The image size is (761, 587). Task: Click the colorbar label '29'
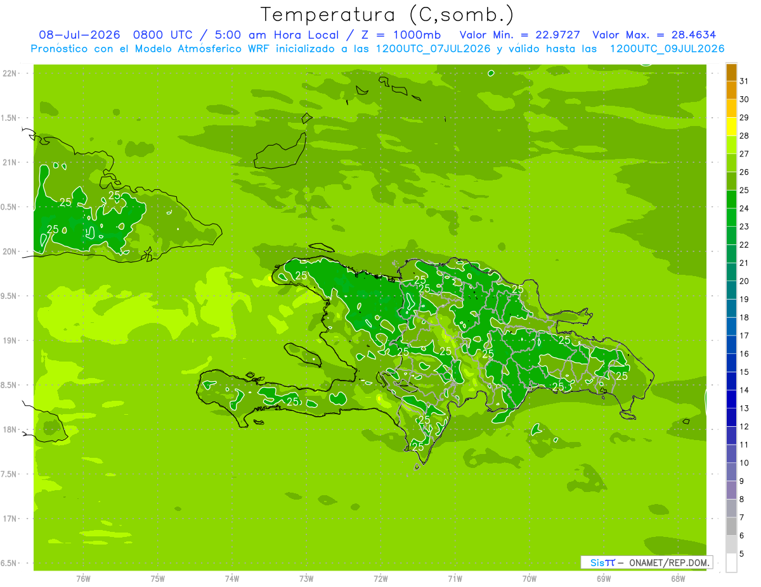click(x=745, y=118)
